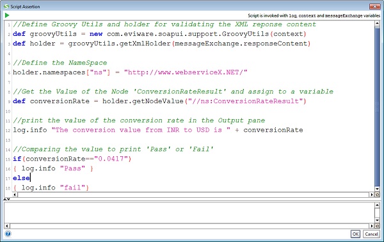Click the string '//ns:ConversionRateResult'
Image resolution: width=384 pixels, height=242 pixels.
coord(246,101)
